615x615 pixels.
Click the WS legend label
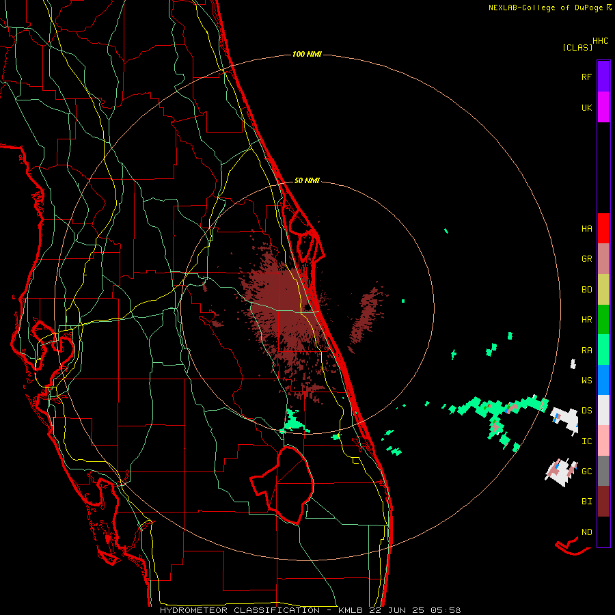tap(586, 380)
